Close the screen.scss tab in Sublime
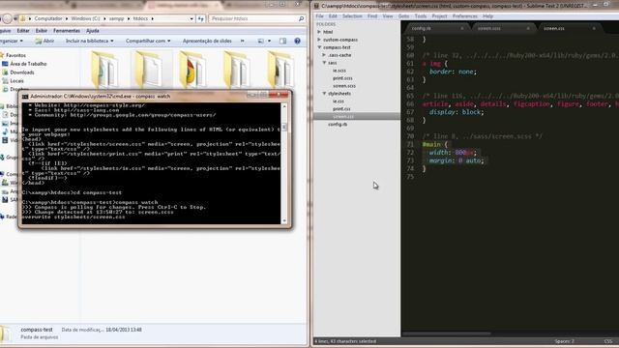This screenshot has height=348, width=619. (528, 28)
